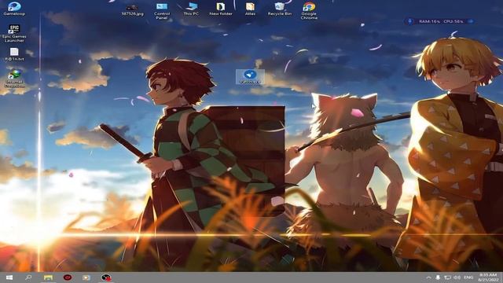503x283 pixels.
Task: Show hidden system tray icons
Action: pyautogui.click(x=428, y=277)
